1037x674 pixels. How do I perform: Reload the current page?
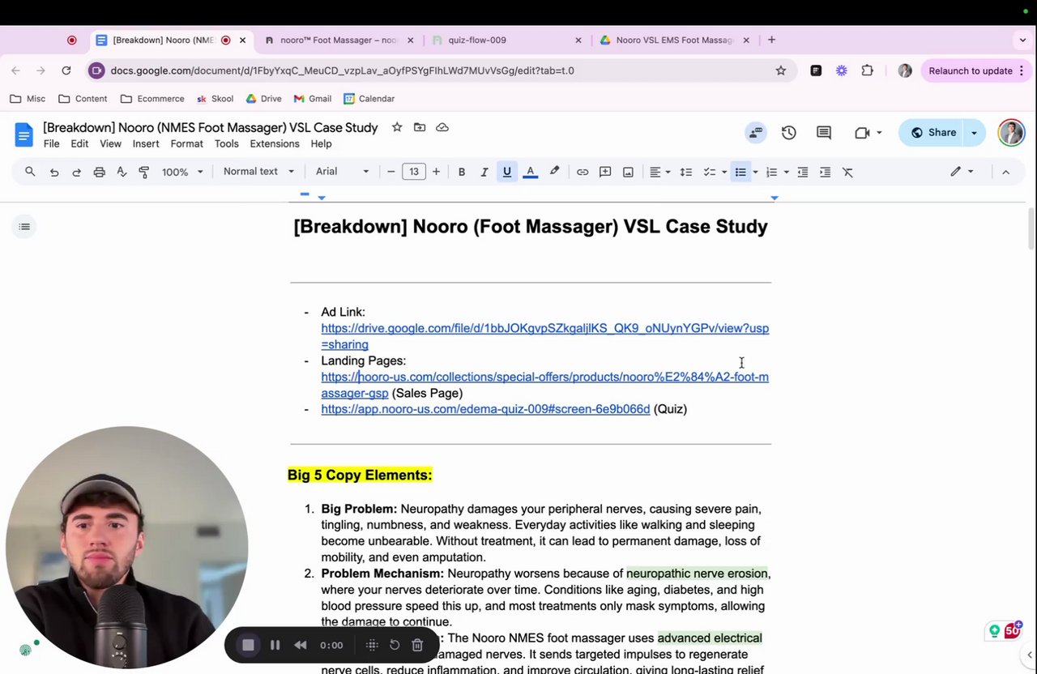tap(66, 70)
